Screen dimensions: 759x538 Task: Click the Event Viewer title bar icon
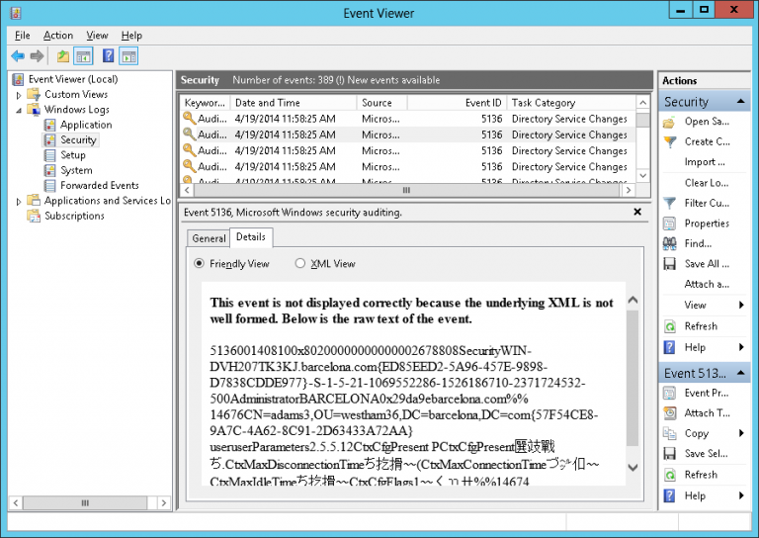click(16, 13)
